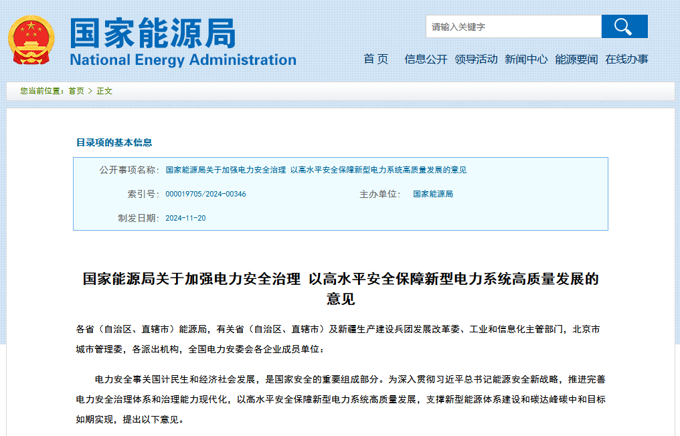Open the 首页 navigation menu item
This screenshot has height=436, width=680.
click(375, 59)
